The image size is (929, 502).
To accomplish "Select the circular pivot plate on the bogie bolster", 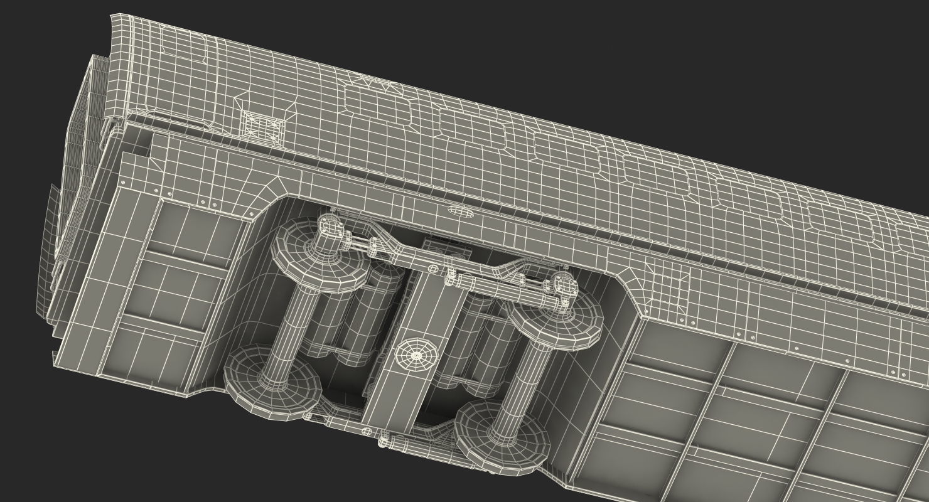I will [x=416, y=356].
